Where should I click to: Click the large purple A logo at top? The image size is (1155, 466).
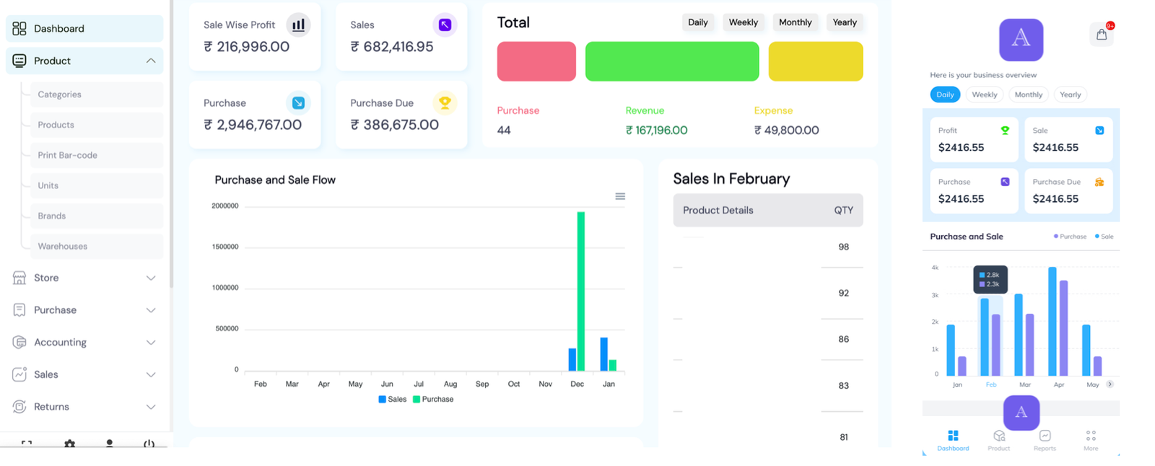1021,40
